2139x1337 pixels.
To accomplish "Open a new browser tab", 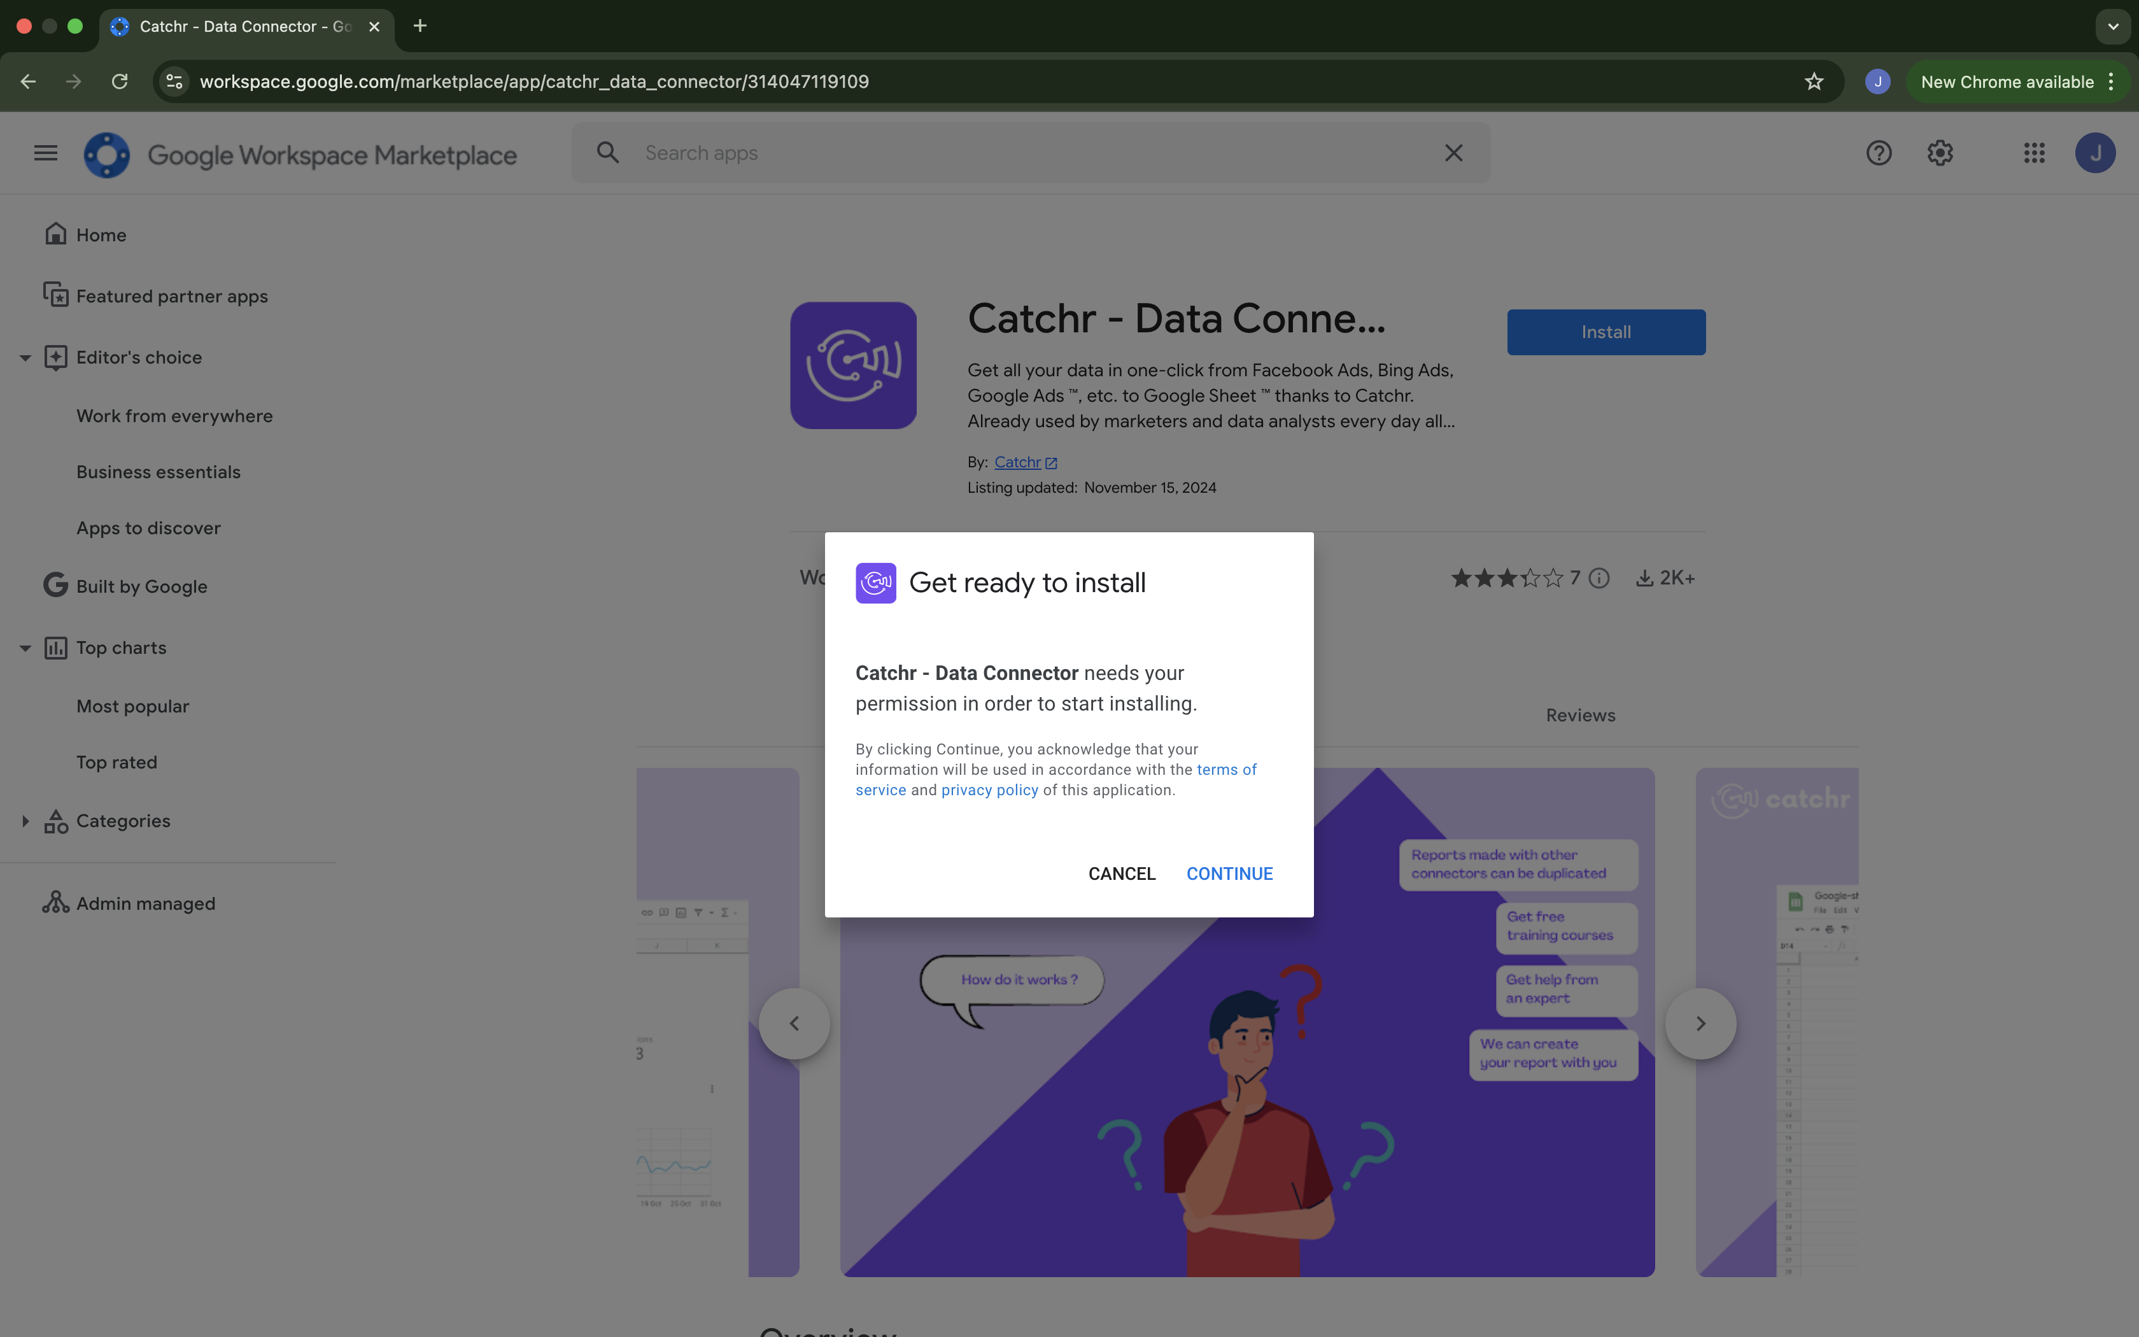I will click(420, 25).
